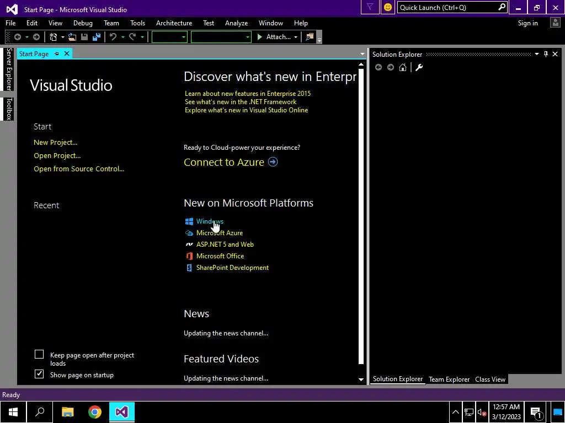Click the Quick Launch search magnifier
The image size is (565, 423).
point(502,7)
